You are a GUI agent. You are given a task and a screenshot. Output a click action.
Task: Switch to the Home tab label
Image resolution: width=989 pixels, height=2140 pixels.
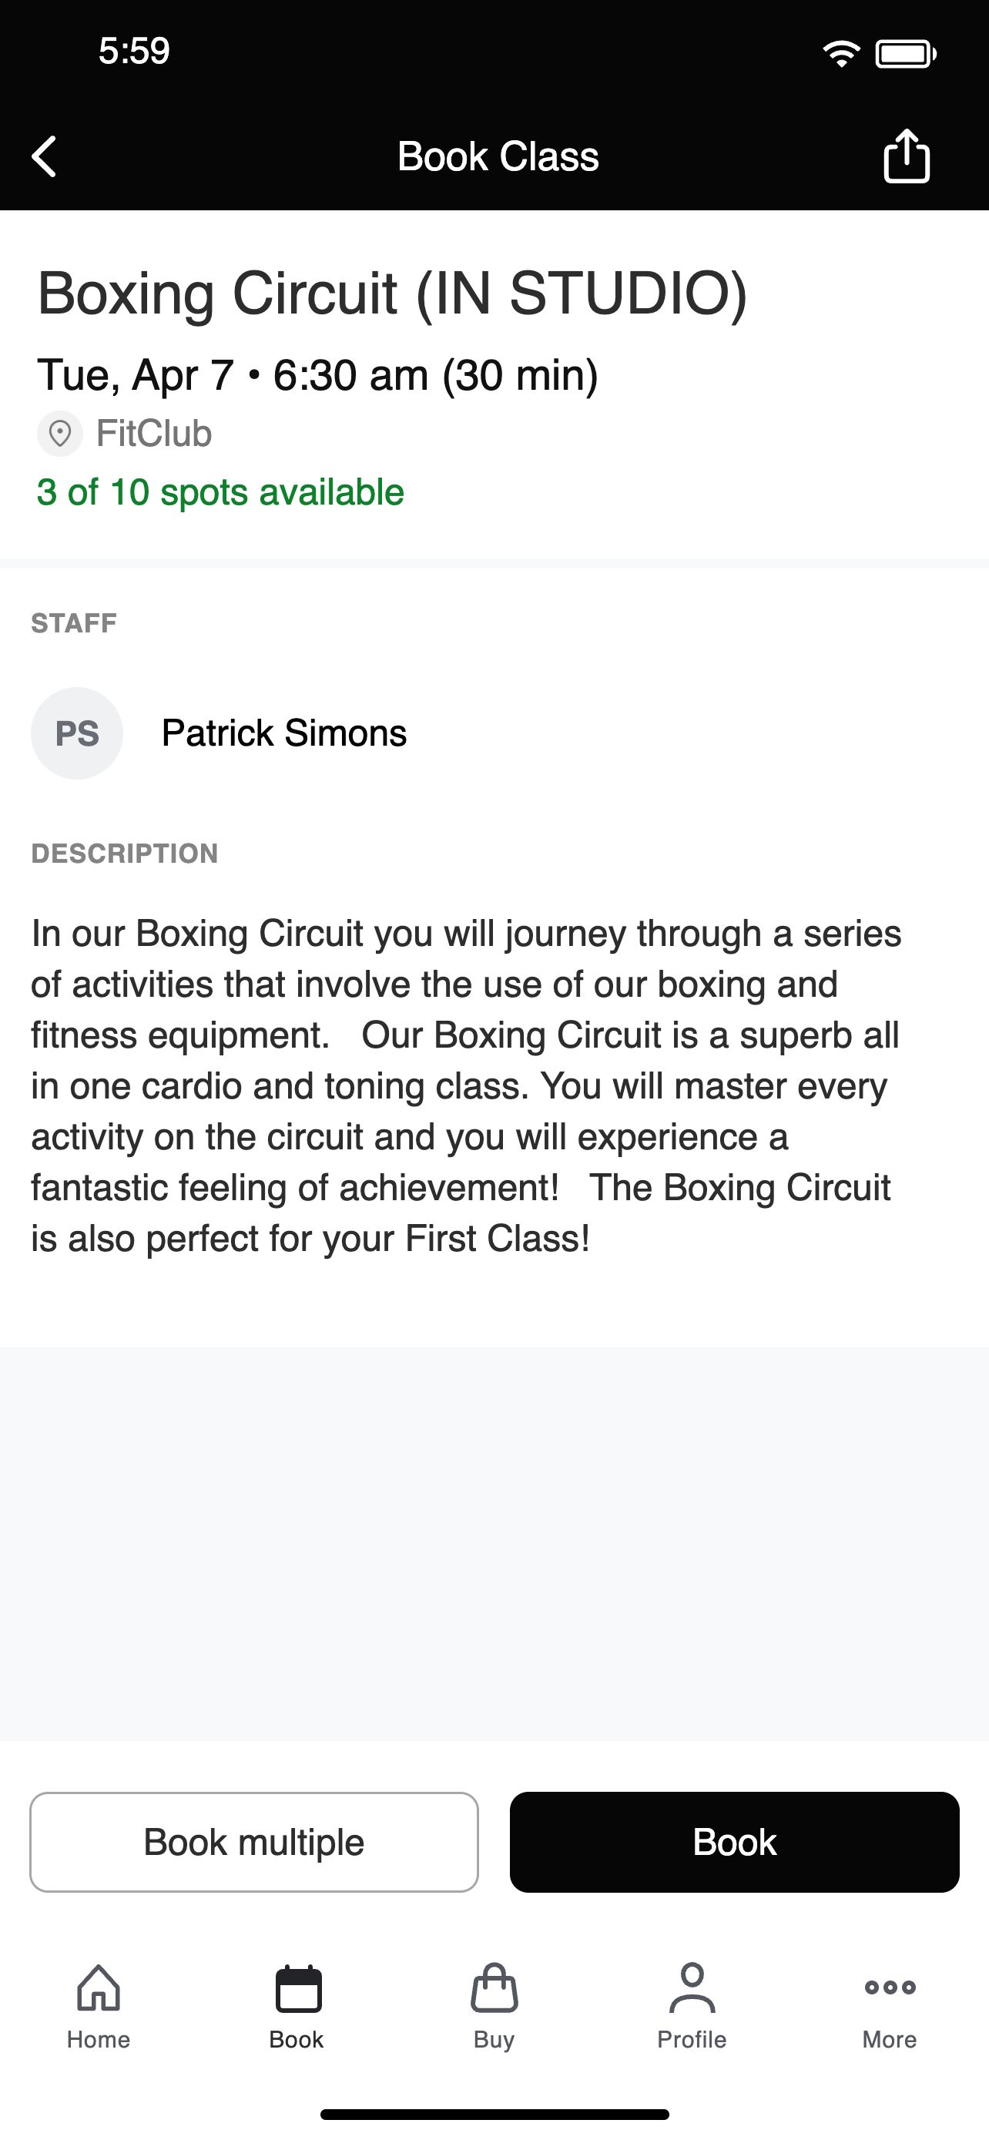coord(99,2040)
